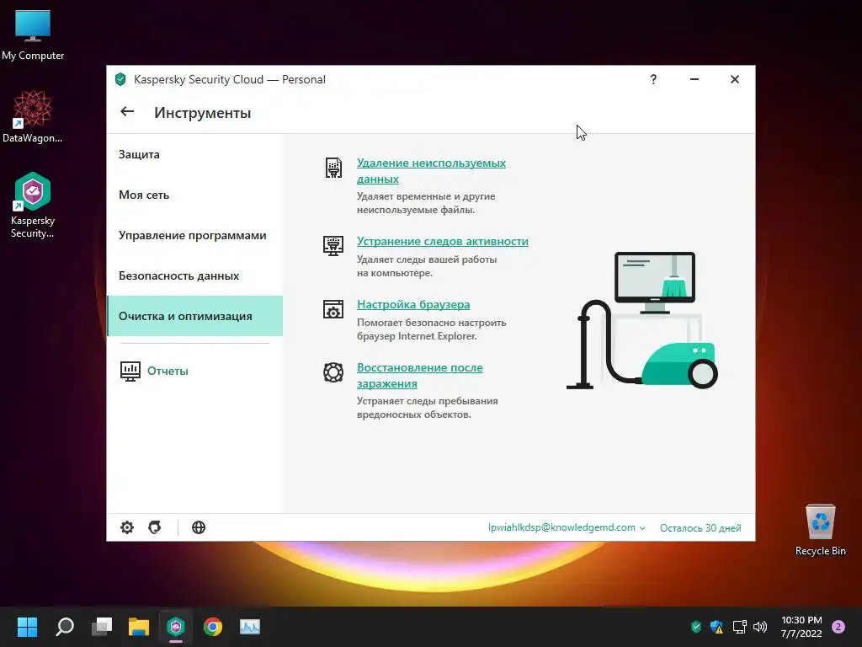Open Kaspersky Security desktop shortcut
This screenshot has height=647, width=862.
tap(33, 206)
